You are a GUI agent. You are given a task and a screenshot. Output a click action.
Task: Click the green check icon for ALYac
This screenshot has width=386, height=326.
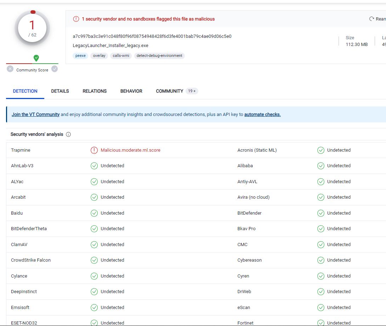coord(94,182)
